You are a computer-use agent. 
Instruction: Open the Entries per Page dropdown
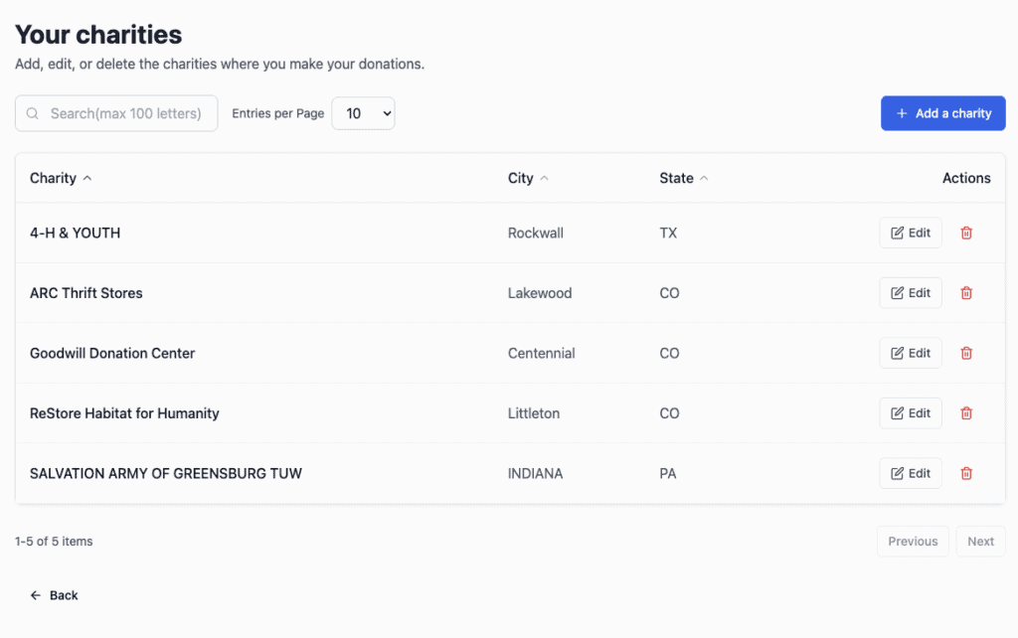(x=363, y=113)
